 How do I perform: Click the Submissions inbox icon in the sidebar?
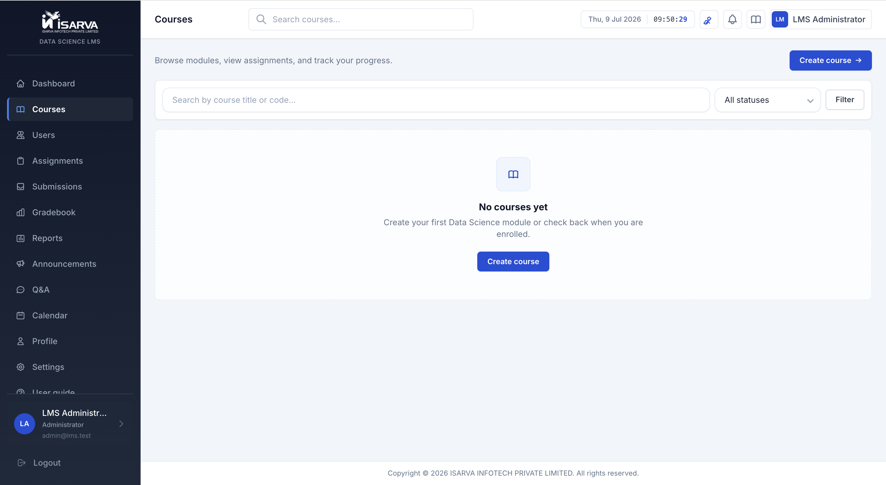[21, 187]
